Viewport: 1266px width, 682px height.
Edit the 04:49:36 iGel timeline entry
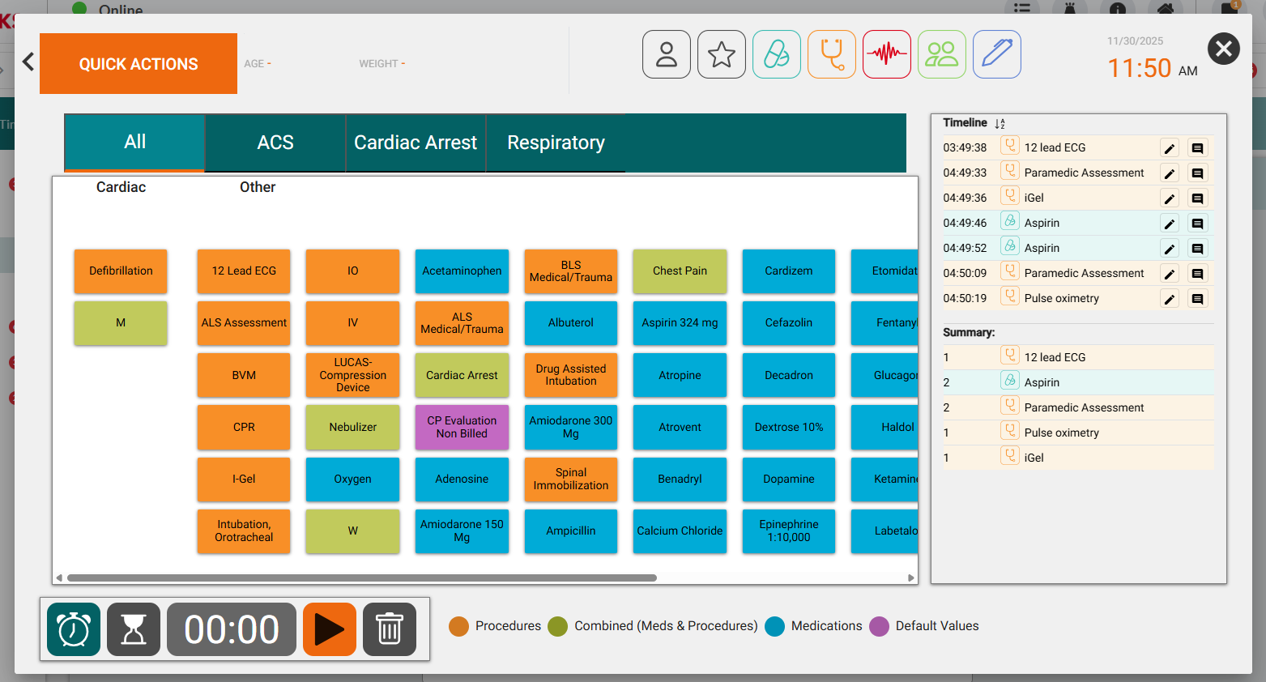(x=1169, y=197)
